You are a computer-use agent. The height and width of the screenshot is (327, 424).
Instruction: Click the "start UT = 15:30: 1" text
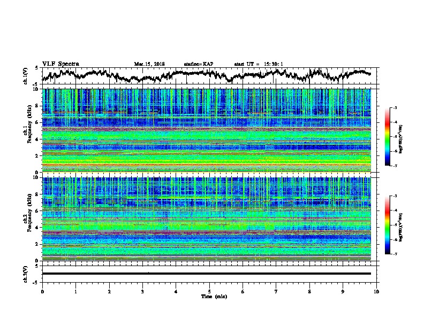[x=259, y=64]
